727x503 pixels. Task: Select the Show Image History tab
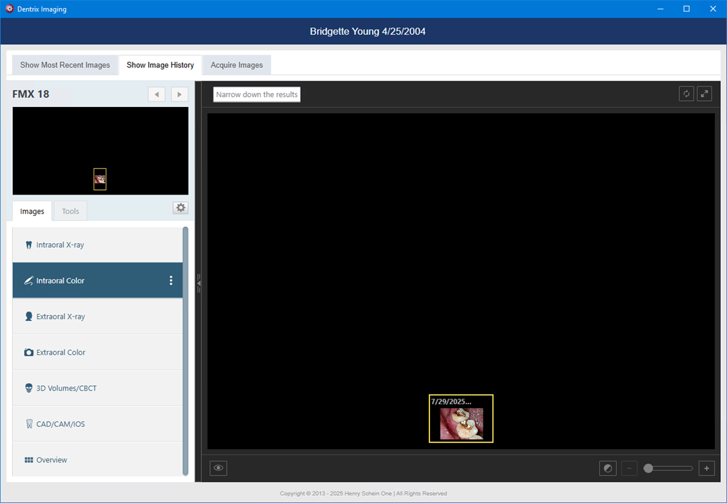pyautogui.click(x=160, y=65)
